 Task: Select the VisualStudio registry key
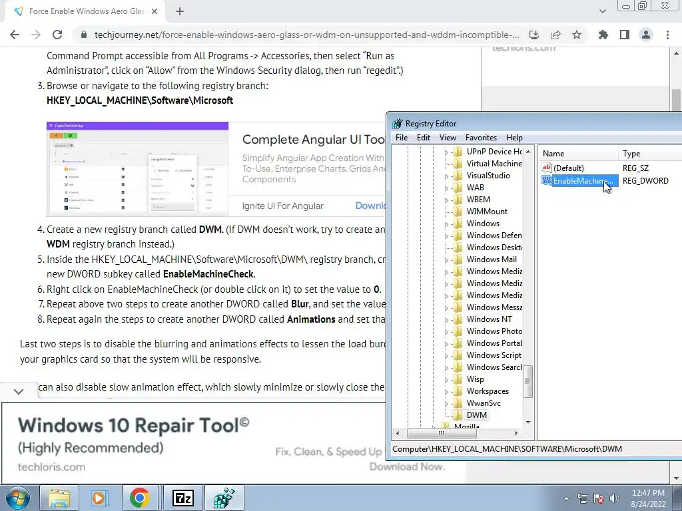[488, 176]
